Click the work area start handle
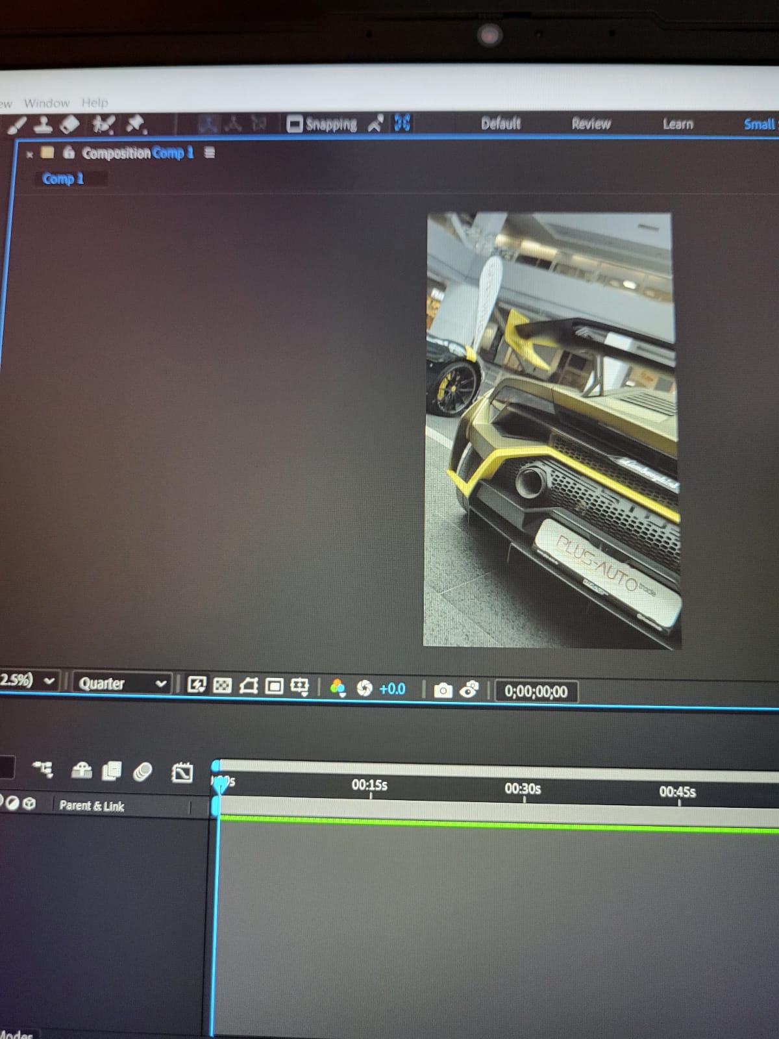 (215, 807)
